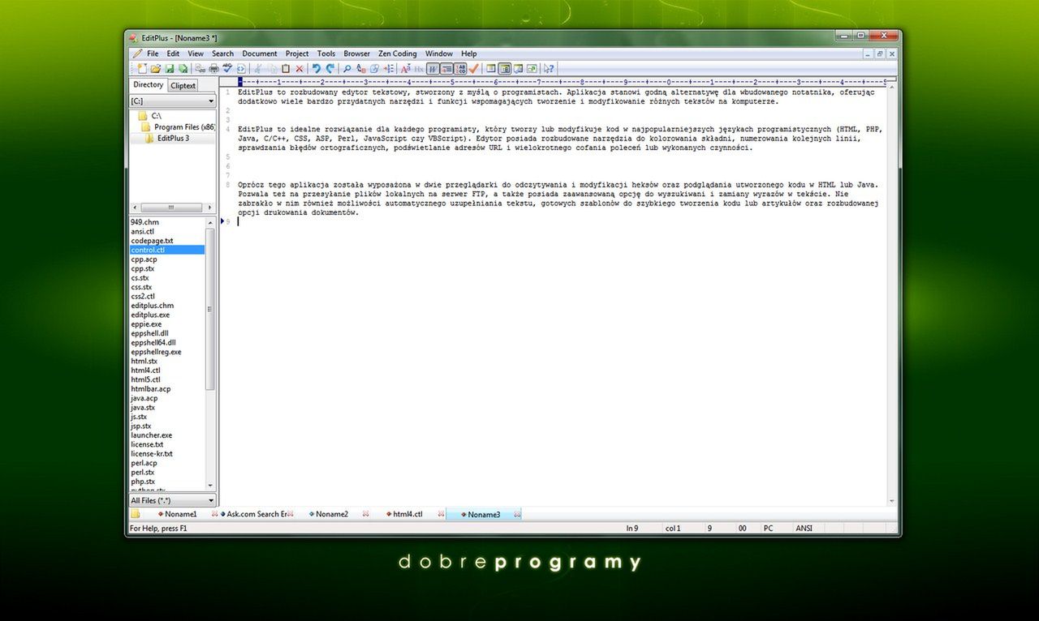
Task: Select htmlbar.acp in the file list
Action: [x=151, y=389]
